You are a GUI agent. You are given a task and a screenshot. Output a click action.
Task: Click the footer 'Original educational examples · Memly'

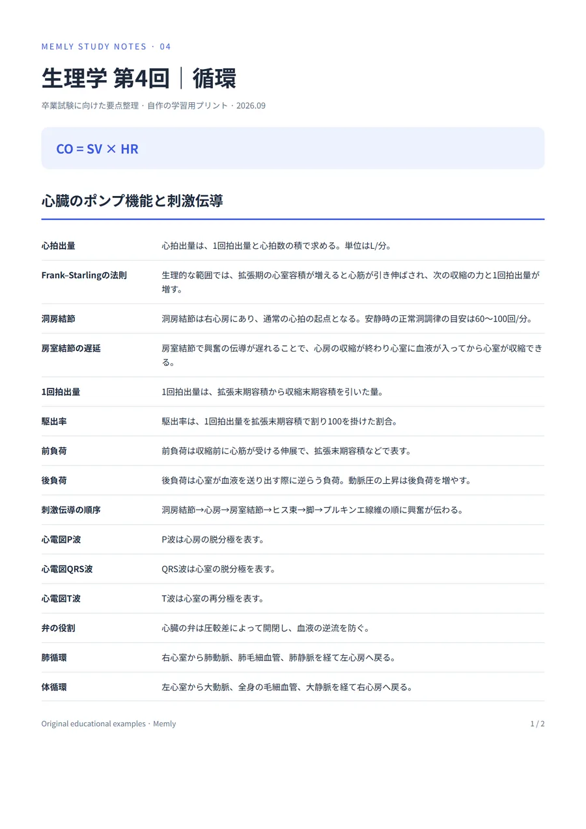pyautogui.click(x=109, y=724)
